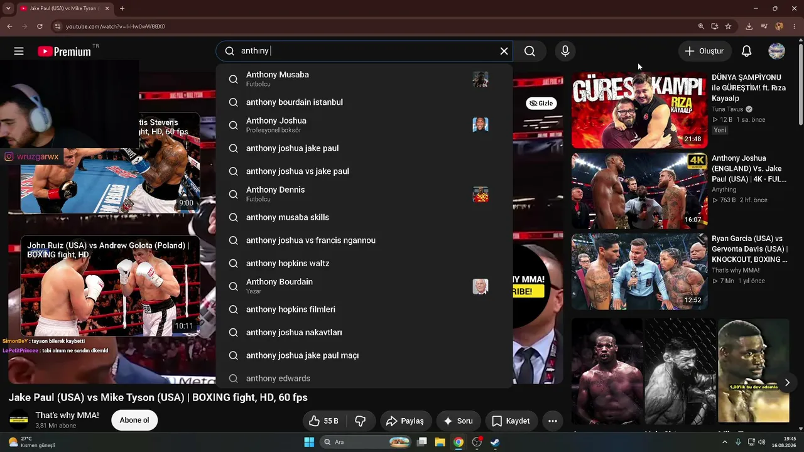Open File Explorer from the taskbar
The height and width of the screenshot is (452, 804).
(x=440, y=442)
